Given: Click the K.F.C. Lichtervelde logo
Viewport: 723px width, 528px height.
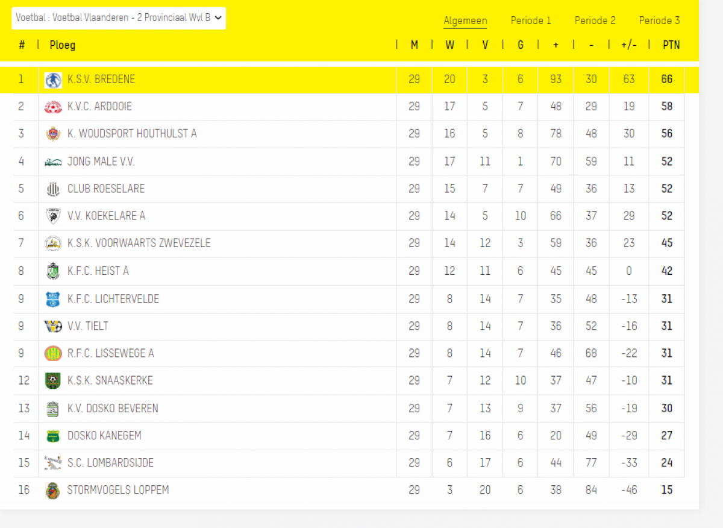Looking at the screenshot, I should [53, 299].
